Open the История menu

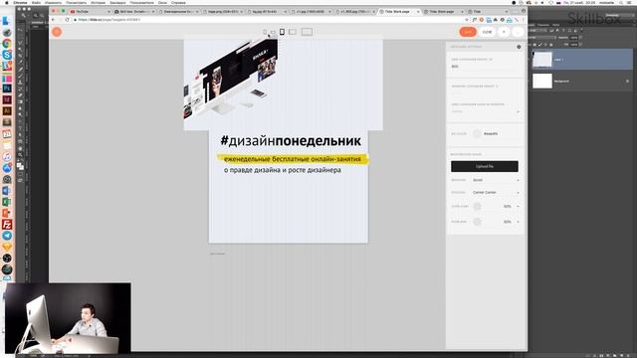coord(98,2)
